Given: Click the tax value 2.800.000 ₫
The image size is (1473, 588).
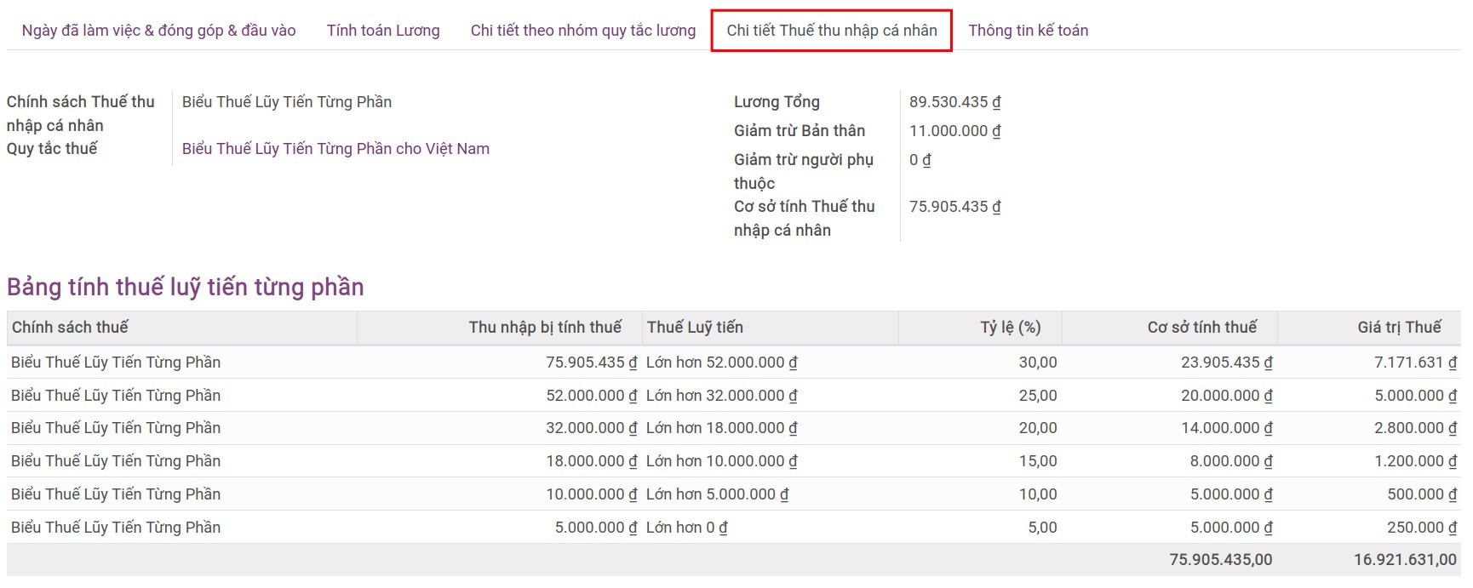Looking at the screenshot, I should (1415, 428).
